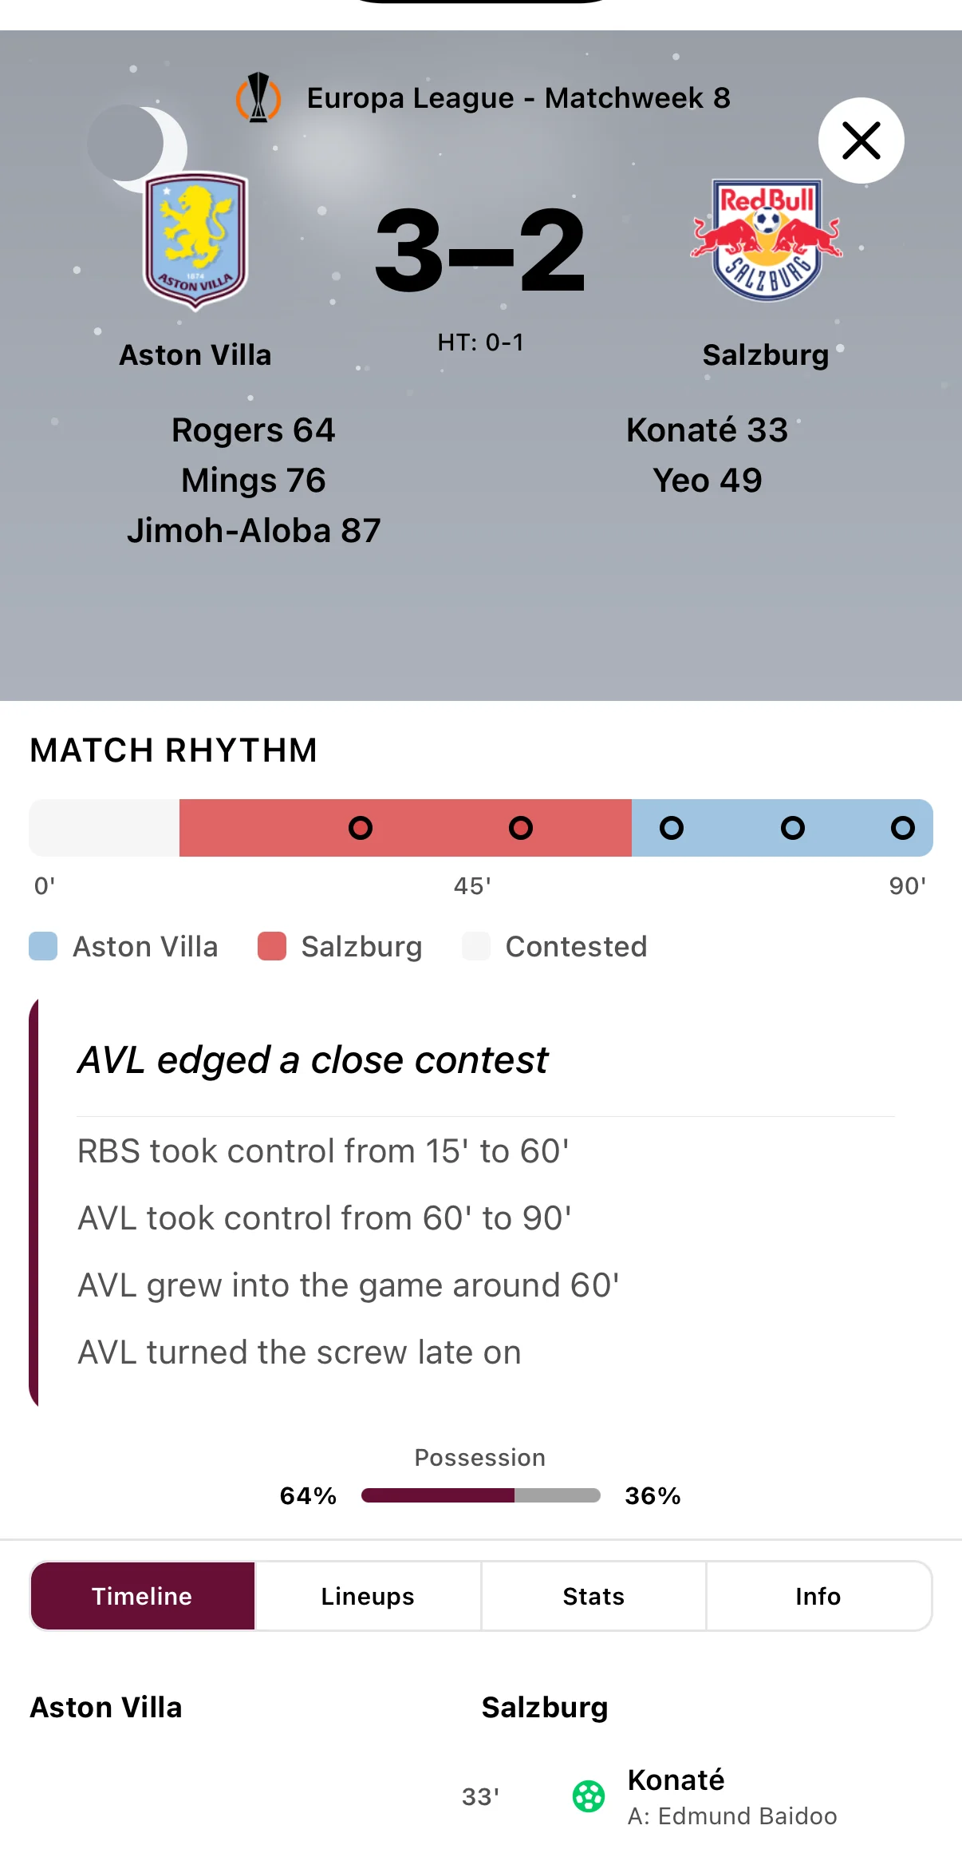Viewport: 962px width, 1857px height.
Task: Expand the AVL edged a close contest summary
Action: coord(311,1059)
